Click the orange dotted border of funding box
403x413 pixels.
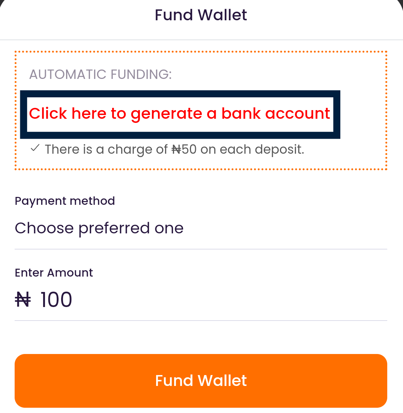pyautogui.click(x=200, y=51)
